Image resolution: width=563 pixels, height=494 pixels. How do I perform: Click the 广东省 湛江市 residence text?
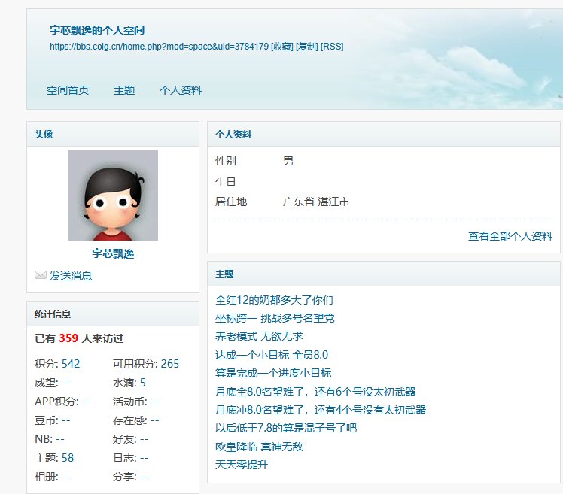click(316, 202)
